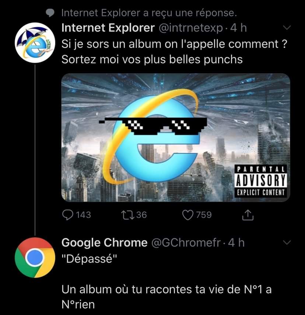Expand the chevron menu on Google Chrome's reply

click(287, 243)
